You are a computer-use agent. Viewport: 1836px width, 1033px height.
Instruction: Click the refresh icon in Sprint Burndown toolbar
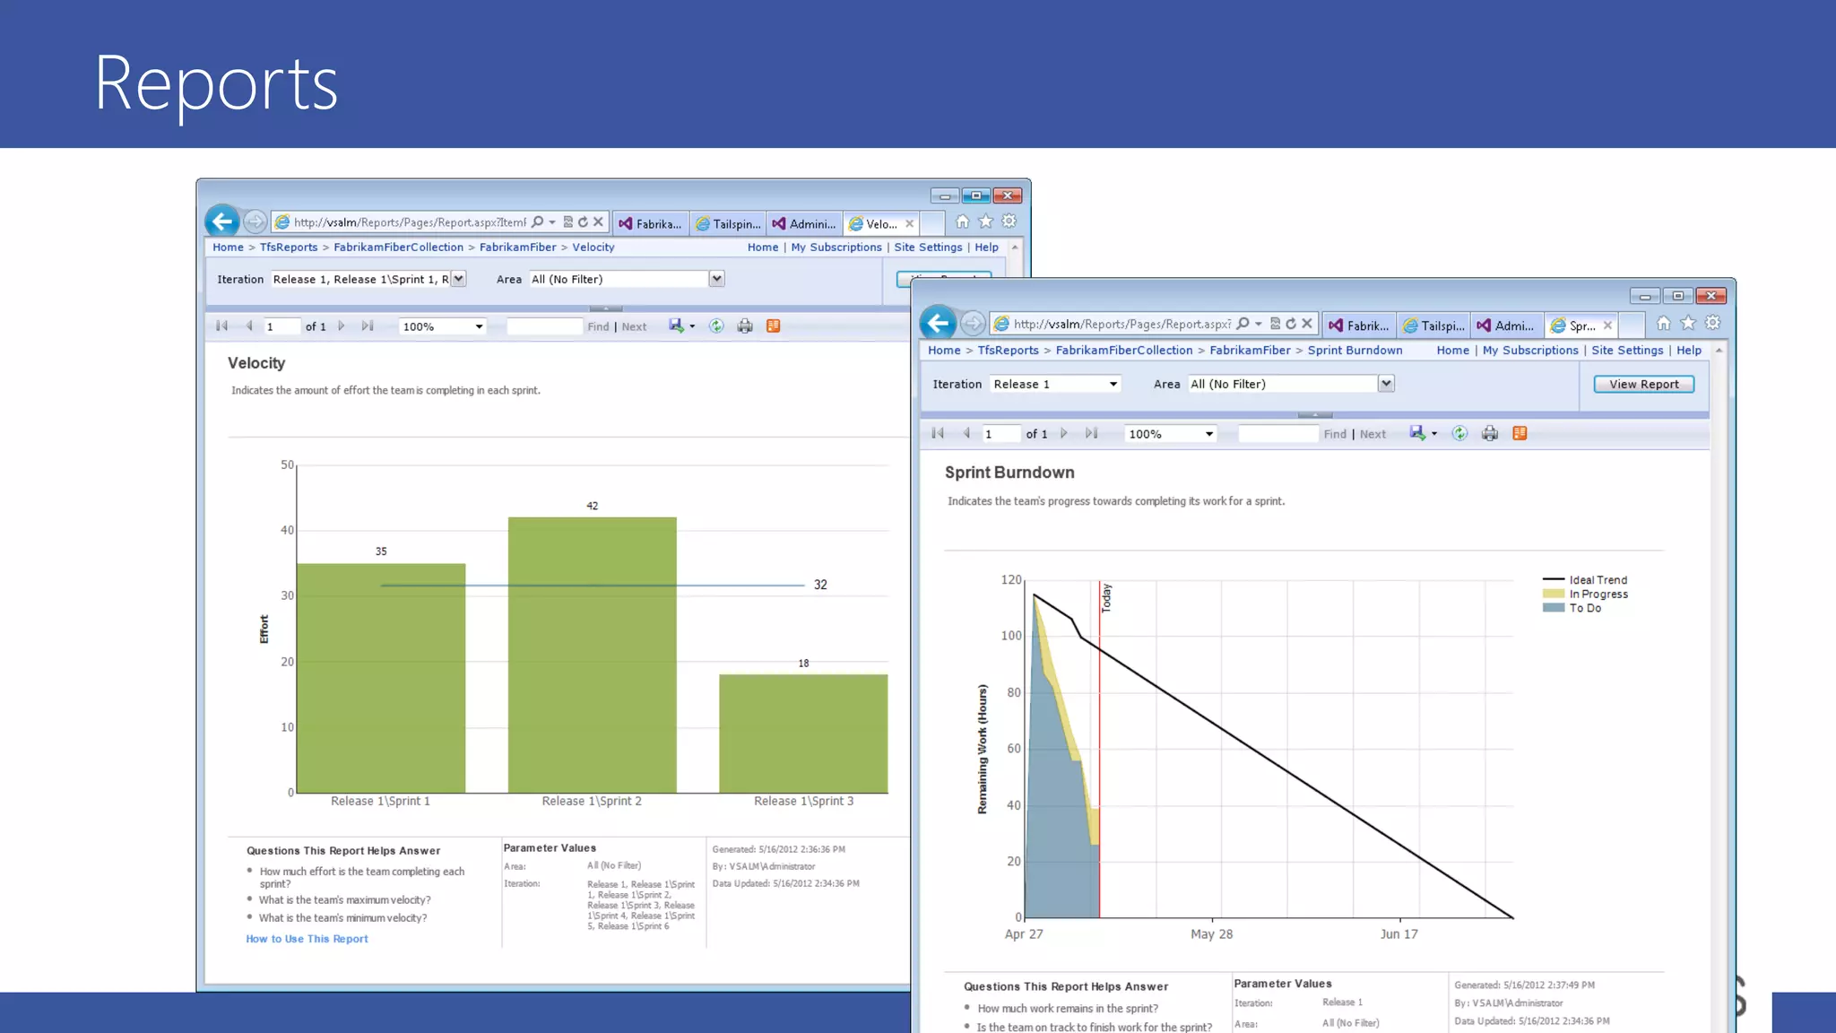click(1459, 434)
